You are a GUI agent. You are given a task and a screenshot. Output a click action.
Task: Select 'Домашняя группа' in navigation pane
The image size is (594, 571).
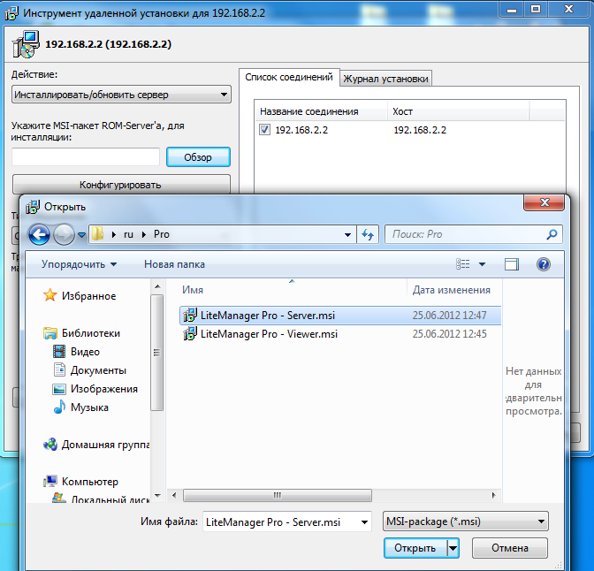pos(106,445)
